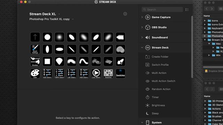Expand the Soundboard category
This screenshot has width=223, height=125.
pos(142,37)
